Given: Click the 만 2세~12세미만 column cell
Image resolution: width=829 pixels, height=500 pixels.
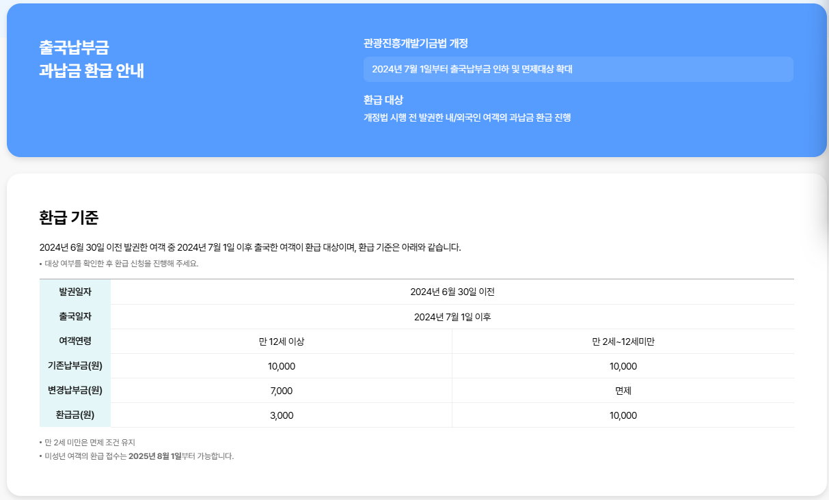Looking at the screenshot, I should (623, 341).
